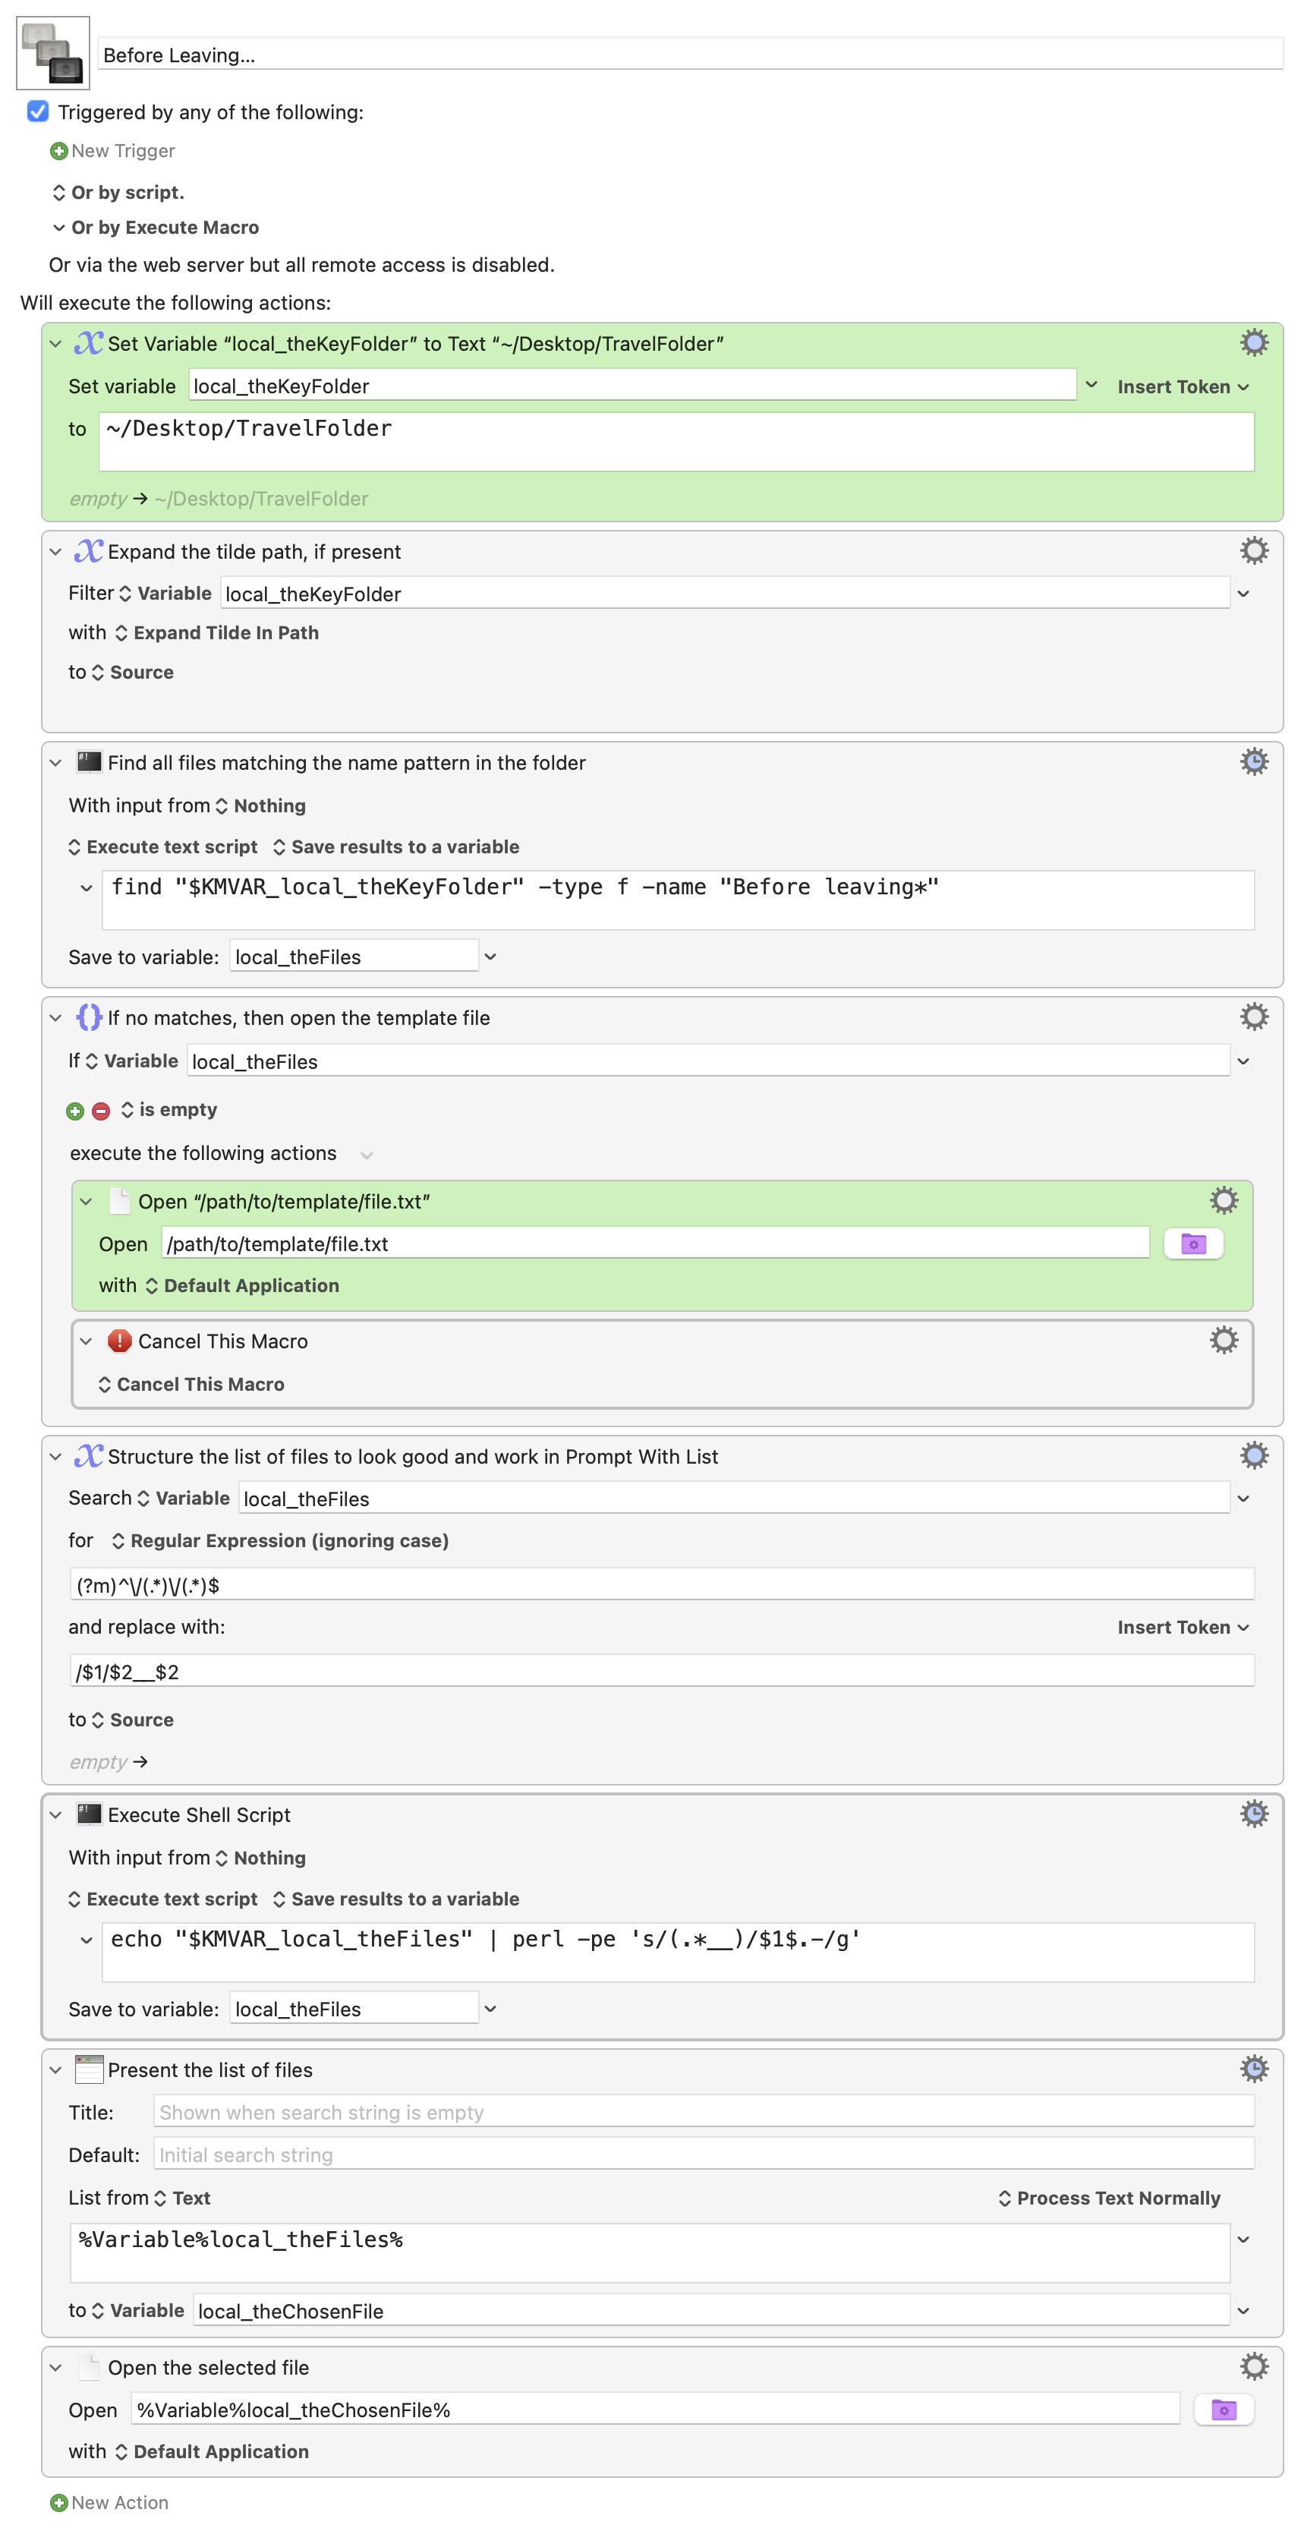Click New Action at the bottom

tap(110, 2501)
